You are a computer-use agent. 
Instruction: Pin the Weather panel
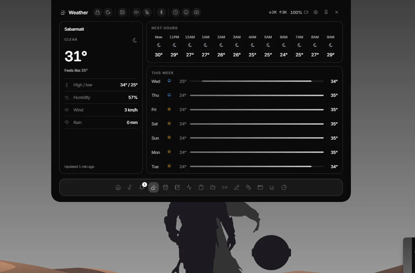(326, 12)
